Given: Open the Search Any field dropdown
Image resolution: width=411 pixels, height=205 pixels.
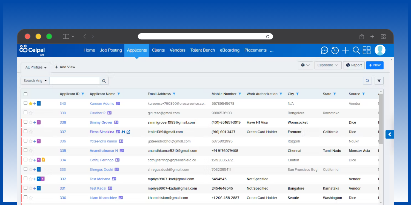Looking at the screenshot, I should [x=35, y=80].
